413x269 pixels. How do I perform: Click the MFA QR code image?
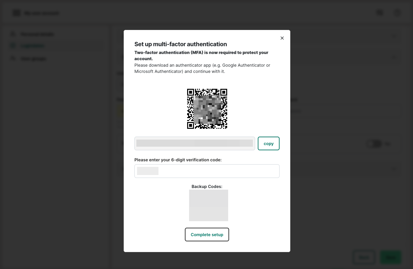coord(207,109)
